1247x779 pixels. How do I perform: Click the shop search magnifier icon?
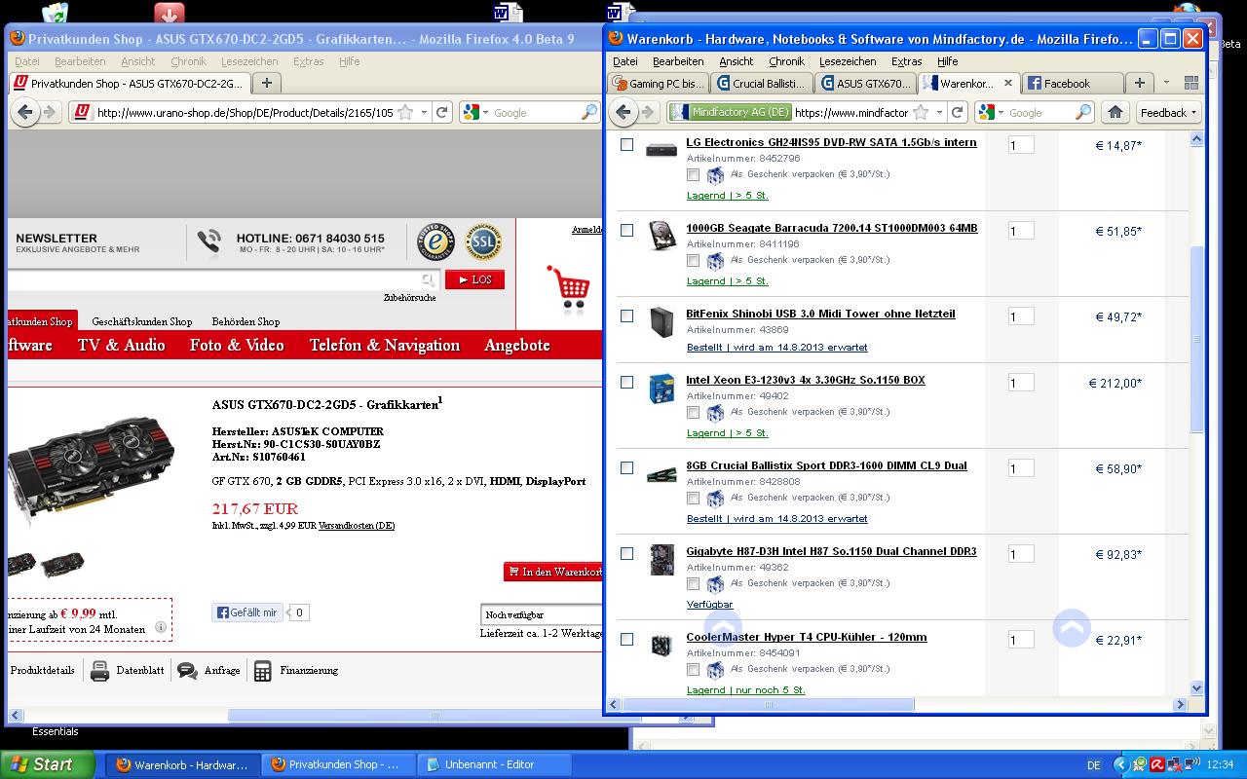point(428,280)
